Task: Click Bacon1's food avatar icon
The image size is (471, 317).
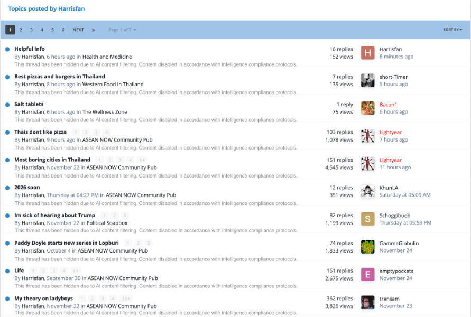Action: [x=367, y=108]
